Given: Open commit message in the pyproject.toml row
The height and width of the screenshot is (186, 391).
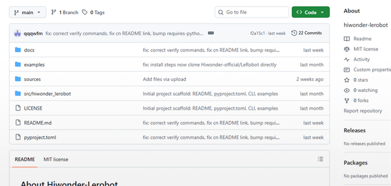Looking at the screenshot, I should pyautogui.click(x=211, y=137).
